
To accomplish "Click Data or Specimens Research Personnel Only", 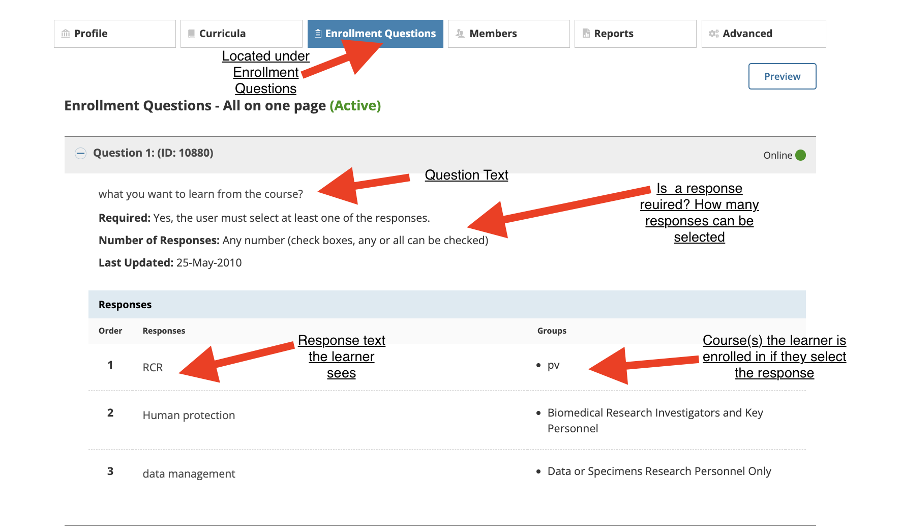I will tap(659, 471).
